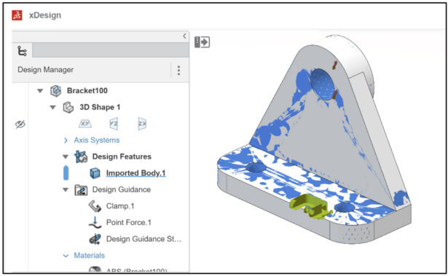This screenshot has width=448, height=276.
Task: Select the XY plane icon
Action: (x=85, y=124)
